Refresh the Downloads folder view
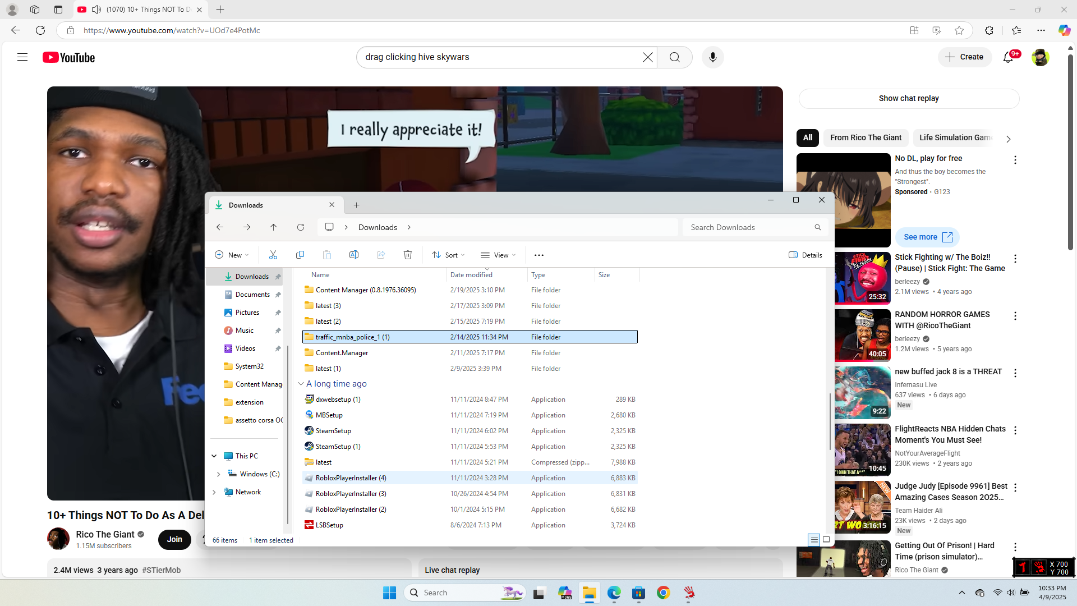 [x=301, y=227]
